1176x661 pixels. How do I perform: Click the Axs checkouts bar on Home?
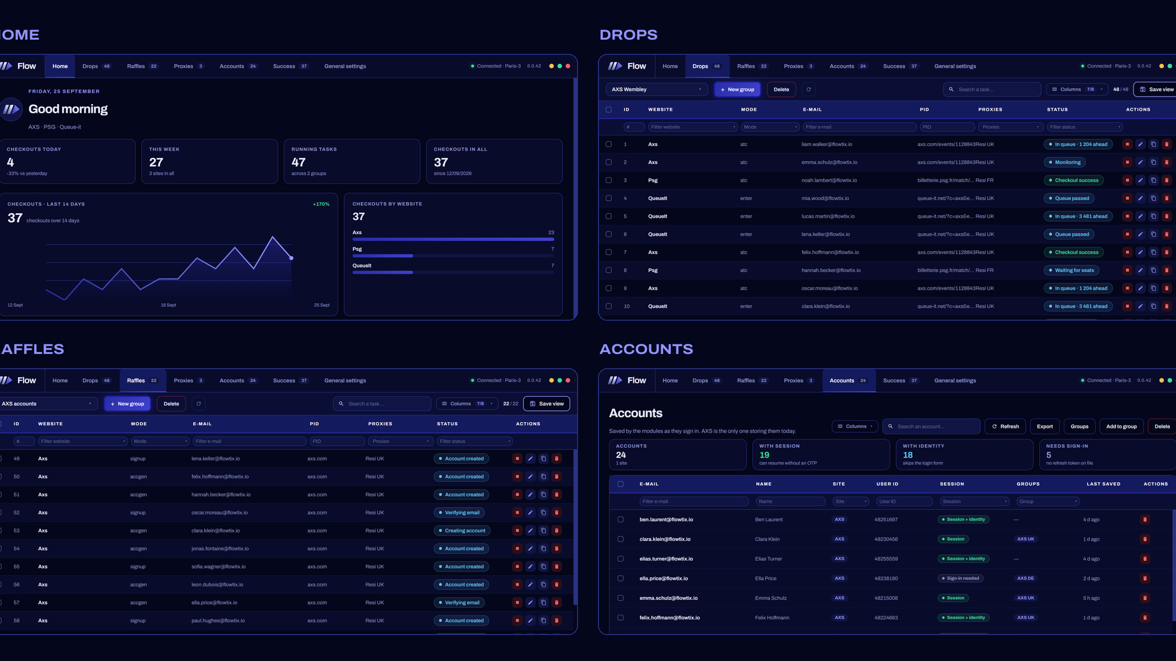(x=453, y=239)
